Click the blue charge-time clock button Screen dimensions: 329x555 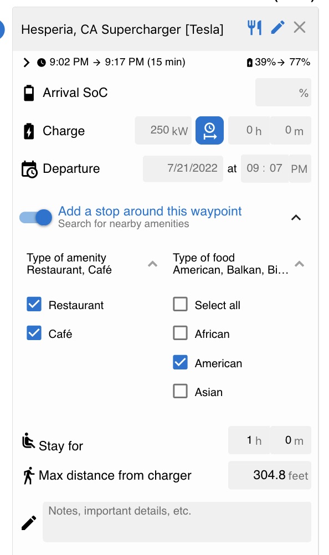pos(209,130)
